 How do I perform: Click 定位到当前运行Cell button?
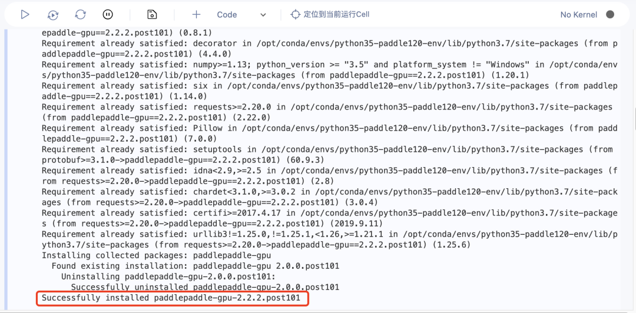click(x=330, y=14)
